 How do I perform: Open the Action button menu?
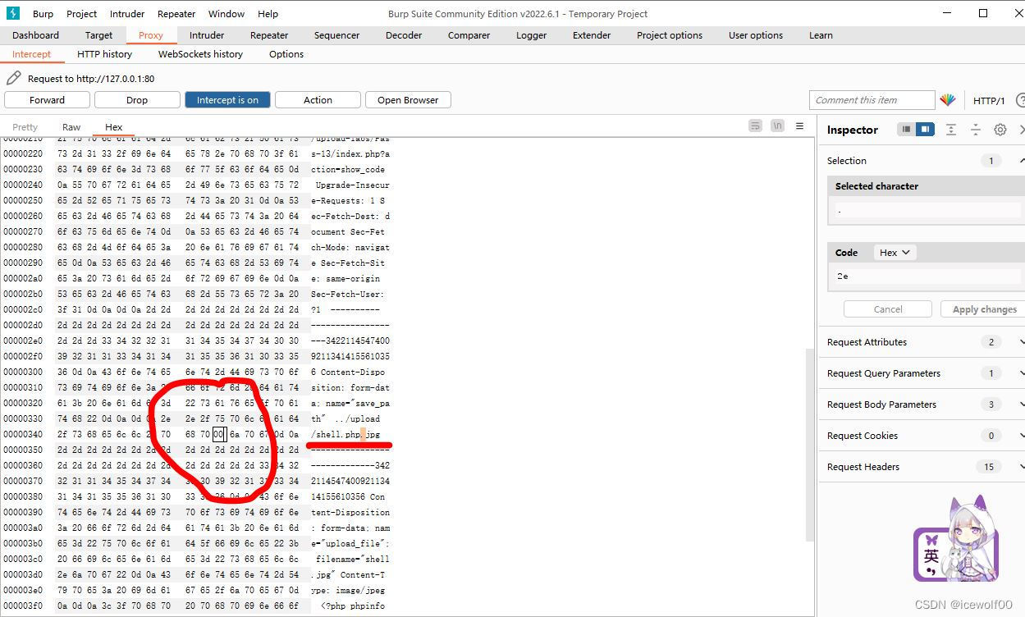(x=318, y=100)
